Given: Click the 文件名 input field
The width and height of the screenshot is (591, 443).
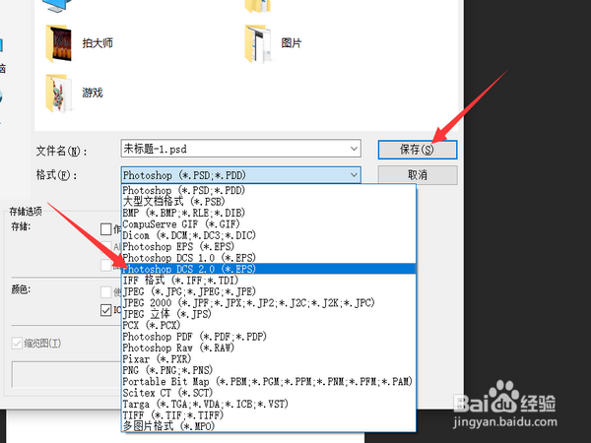Looking at the screenshot, I should click(240, 149).
